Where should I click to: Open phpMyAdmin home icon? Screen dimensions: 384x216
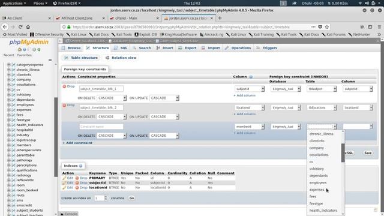click(x=20, y=50)
